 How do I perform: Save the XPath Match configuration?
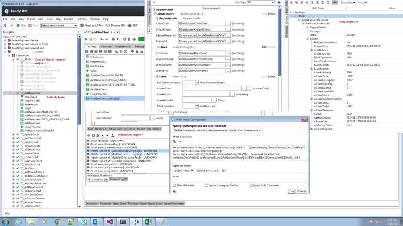[291, 191]
